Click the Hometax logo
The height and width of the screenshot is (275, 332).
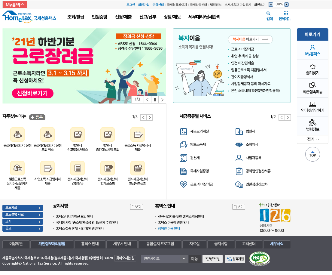[x=29, y=17]
